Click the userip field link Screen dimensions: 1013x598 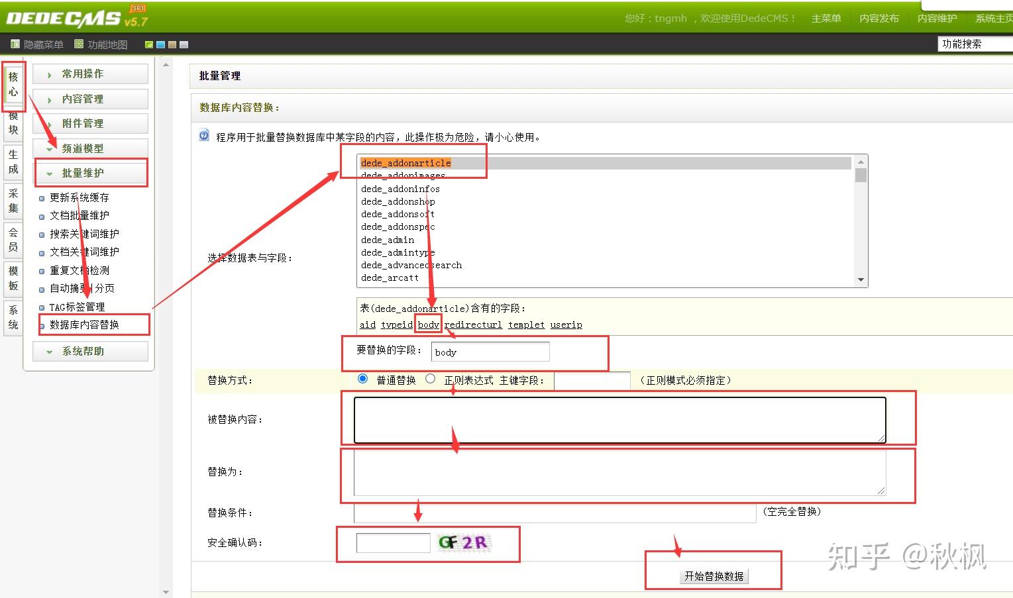click(x=566, y=324)
